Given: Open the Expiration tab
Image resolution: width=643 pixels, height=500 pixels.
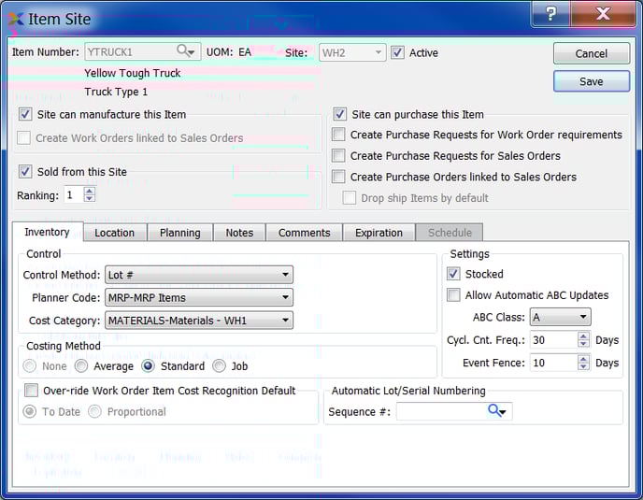Looking at the screenshot, I should [x=379, y=233].
